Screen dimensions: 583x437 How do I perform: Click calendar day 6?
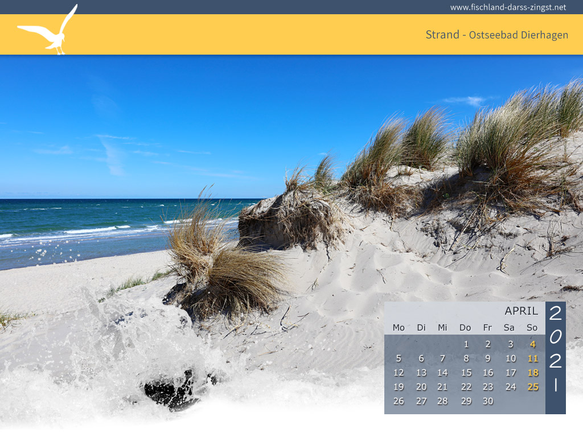[421, 358]
